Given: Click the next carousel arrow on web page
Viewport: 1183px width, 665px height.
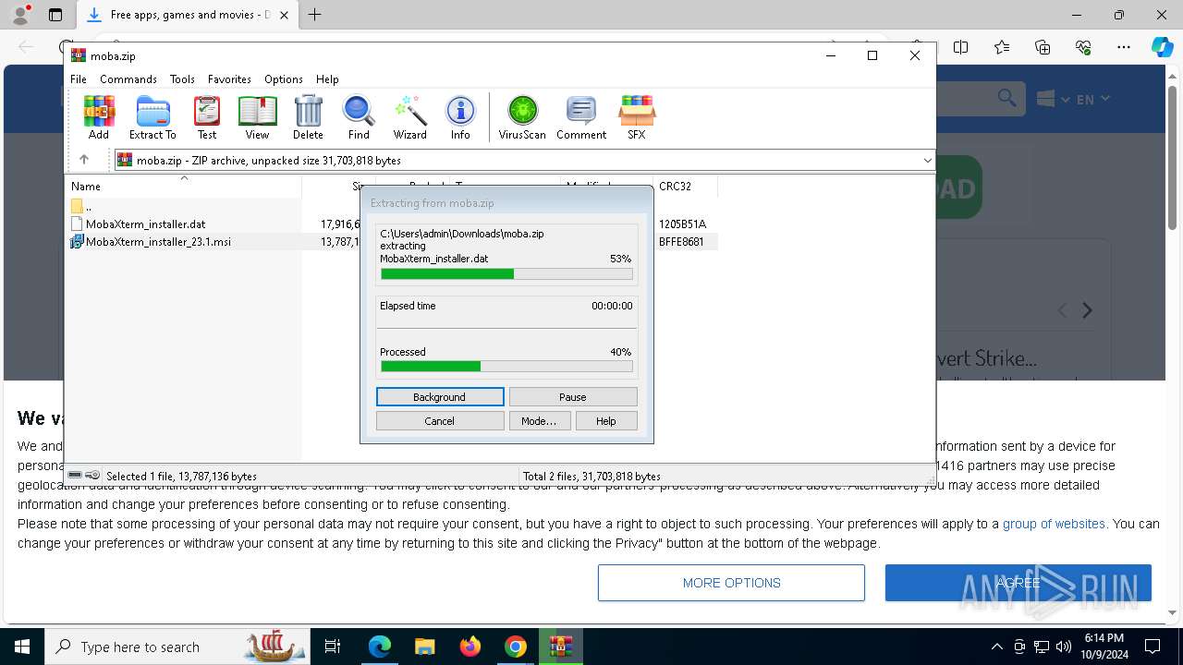Looking at the screenshot, I should pyautogui.click(x=1087, y=310).
